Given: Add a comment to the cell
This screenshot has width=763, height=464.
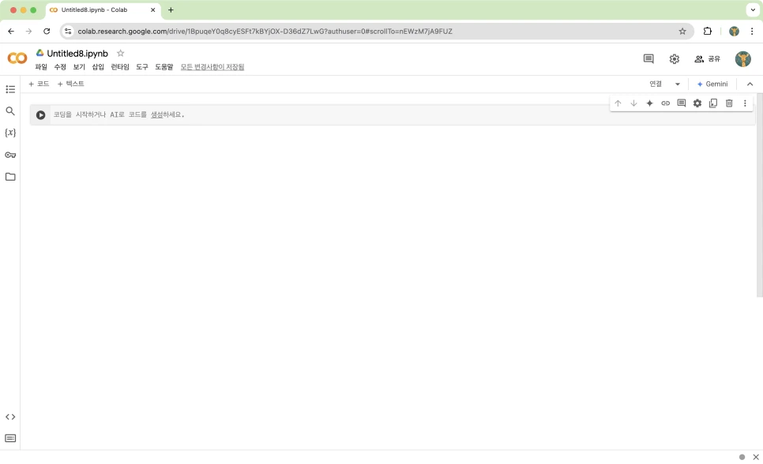Looking at the screenshot, I should (681, 103).
